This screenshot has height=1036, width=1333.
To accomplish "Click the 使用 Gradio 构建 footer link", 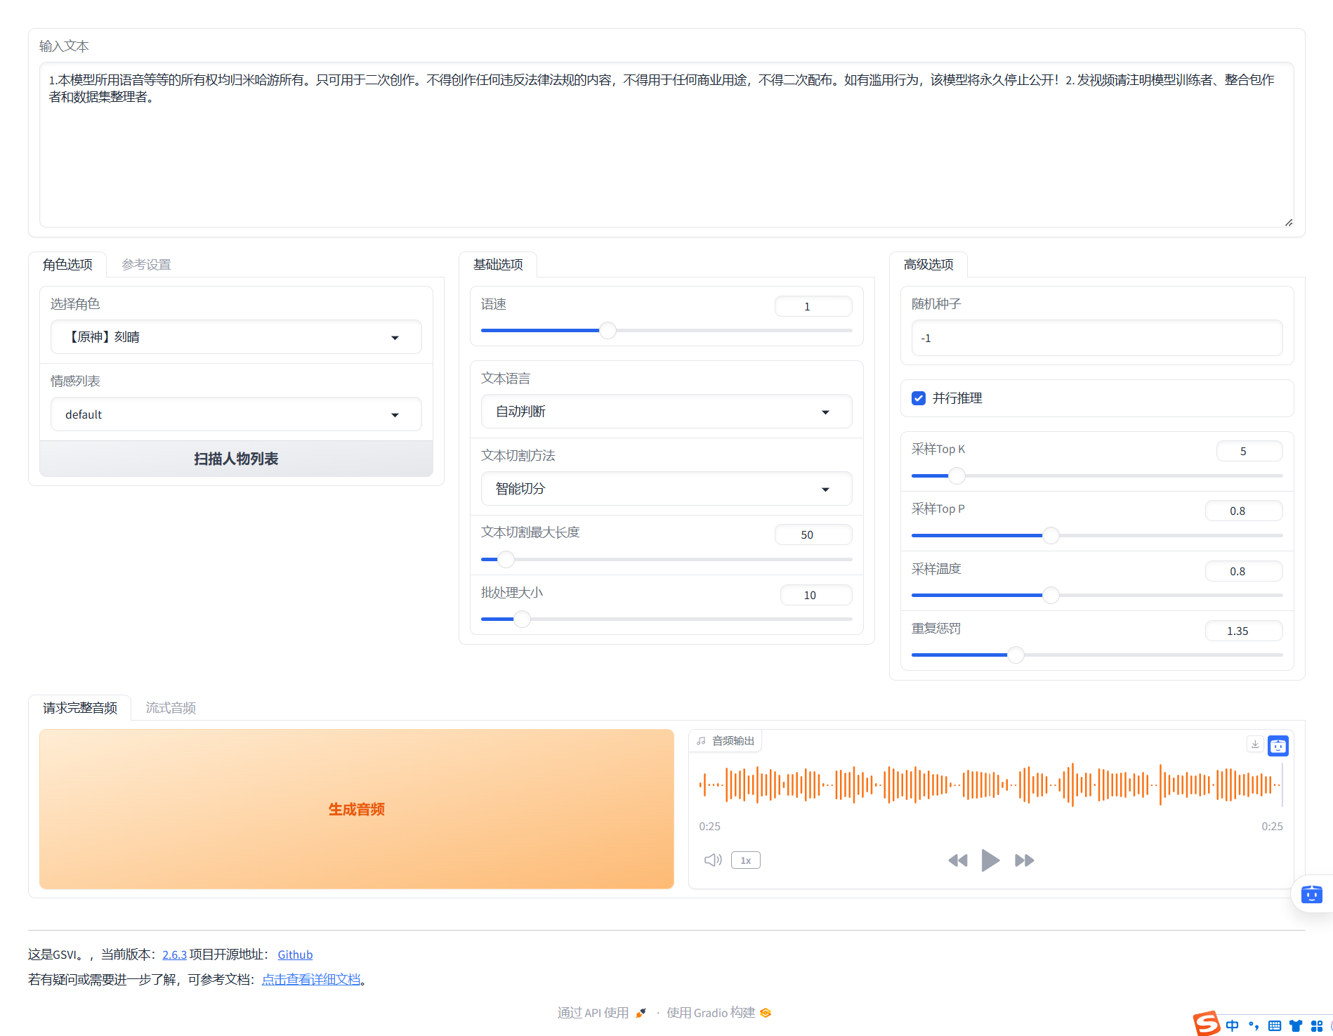I will pos(719,1013).
